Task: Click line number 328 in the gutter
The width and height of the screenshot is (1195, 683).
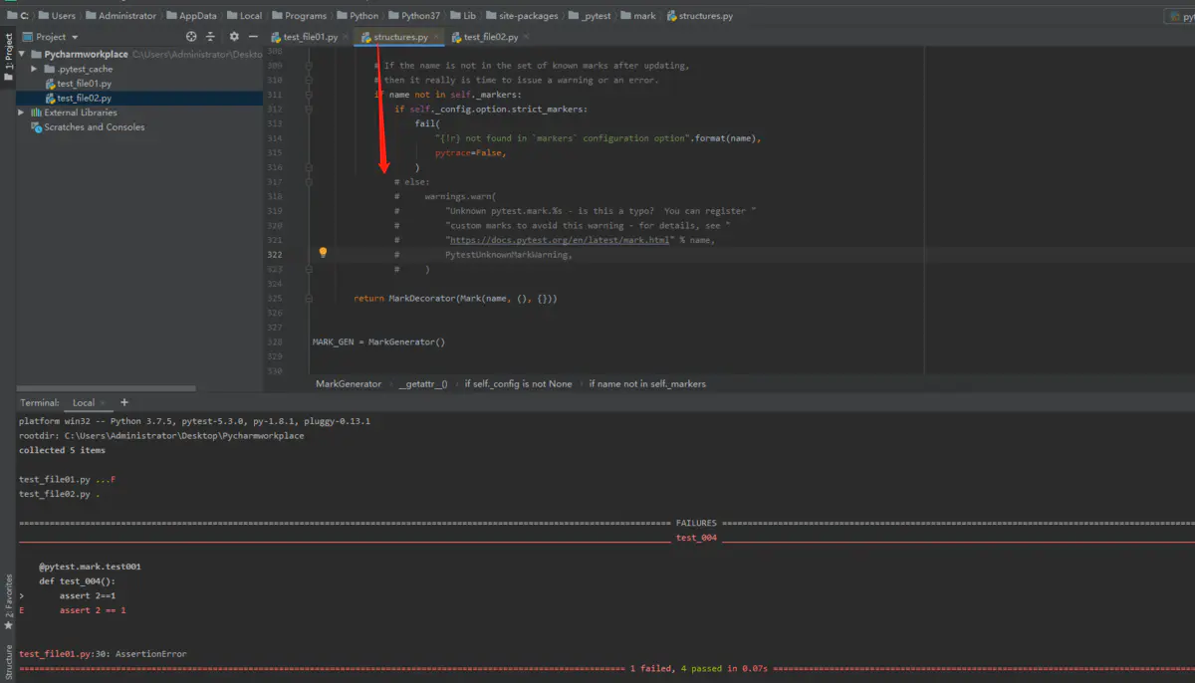Action: click(275, 341)
